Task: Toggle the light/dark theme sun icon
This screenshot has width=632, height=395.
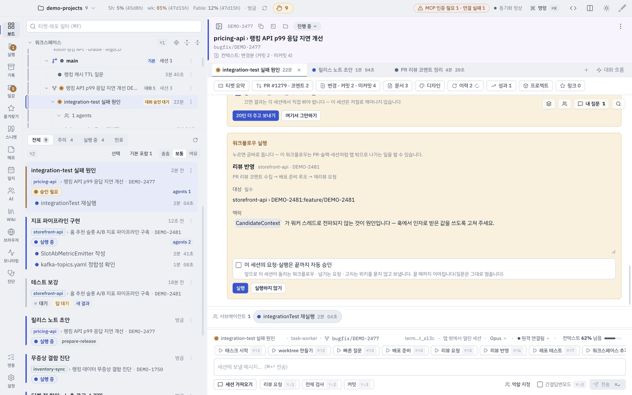Action: [x=607, y=8]
